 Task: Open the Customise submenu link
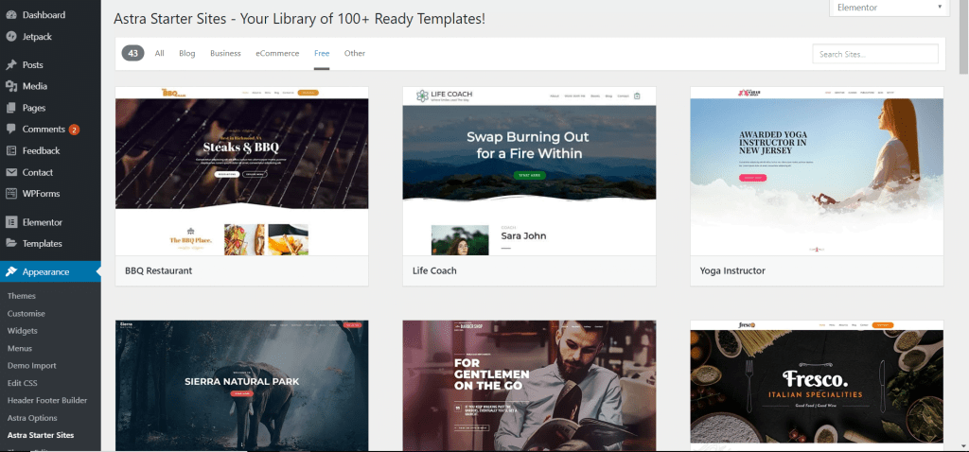26,314
